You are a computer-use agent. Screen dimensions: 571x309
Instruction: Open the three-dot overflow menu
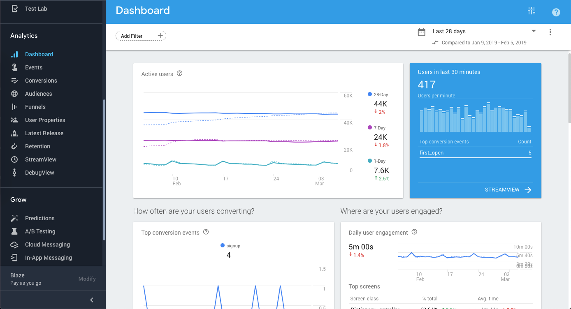550,32
